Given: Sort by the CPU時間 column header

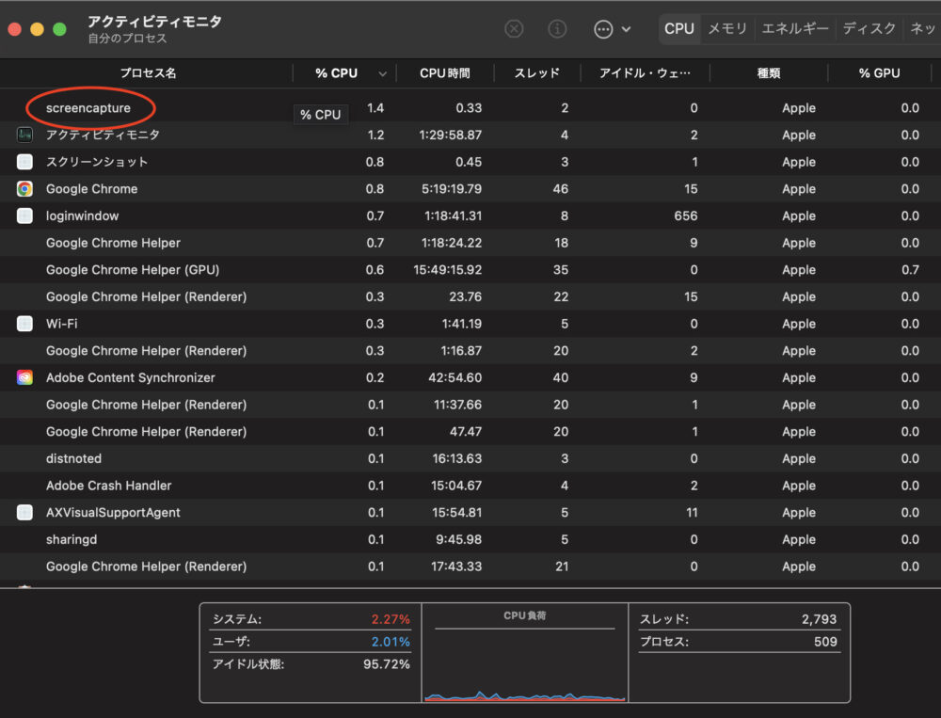Looking at the screenshot, I should 445,73.
